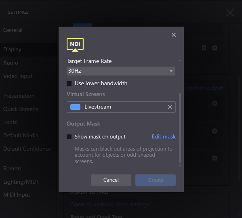Click scroll up arrow in dialog
This screenshot has width=242, height=218.
180,60
